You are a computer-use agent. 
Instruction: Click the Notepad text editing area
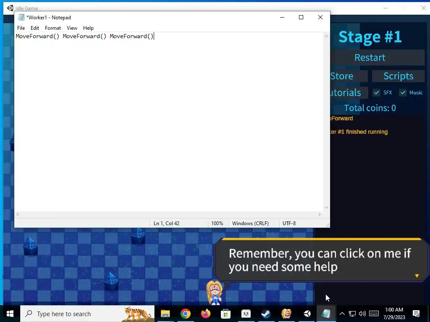pos(169,122)
